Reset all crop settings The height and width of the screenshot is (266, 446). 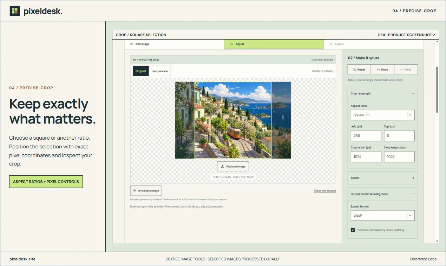359,70
